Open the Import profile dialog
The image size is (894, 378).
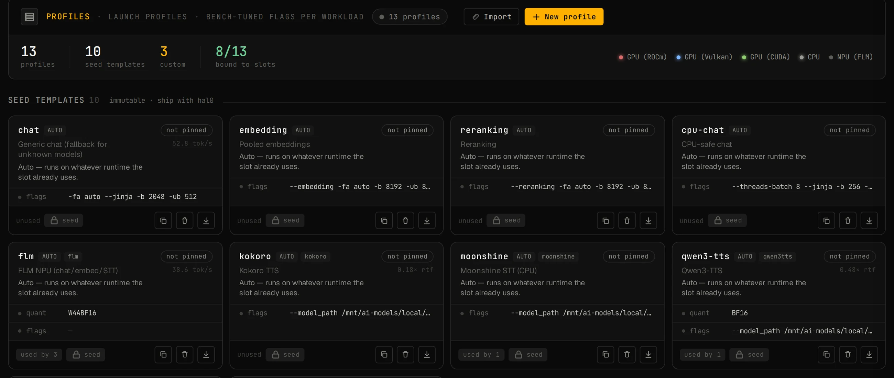click(x=491, y=16)
